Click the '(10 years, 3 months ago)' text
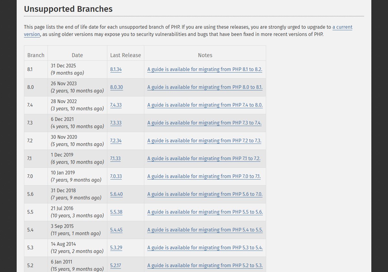The width and height of the screenshot is (388, 272). [77, 216]
